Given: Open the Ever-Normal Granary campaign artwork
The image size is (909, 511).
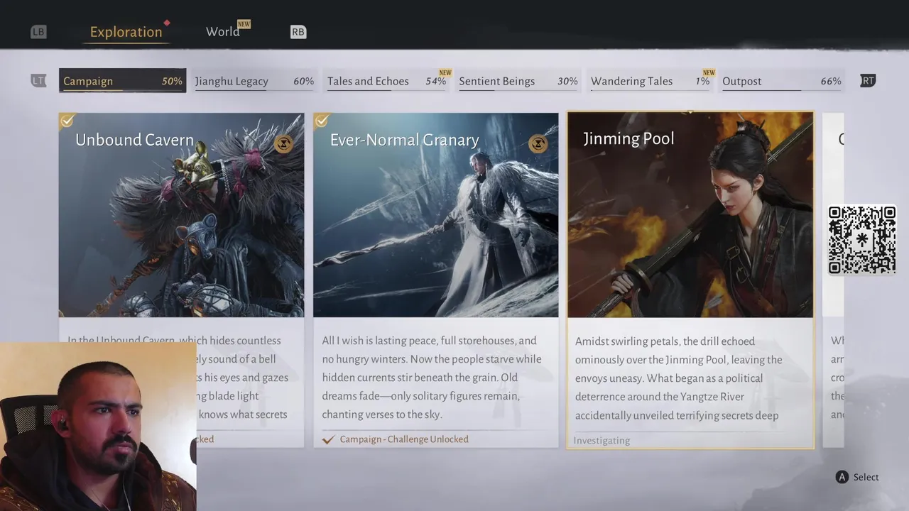Looking at the screenshot, I should point(435,215).
